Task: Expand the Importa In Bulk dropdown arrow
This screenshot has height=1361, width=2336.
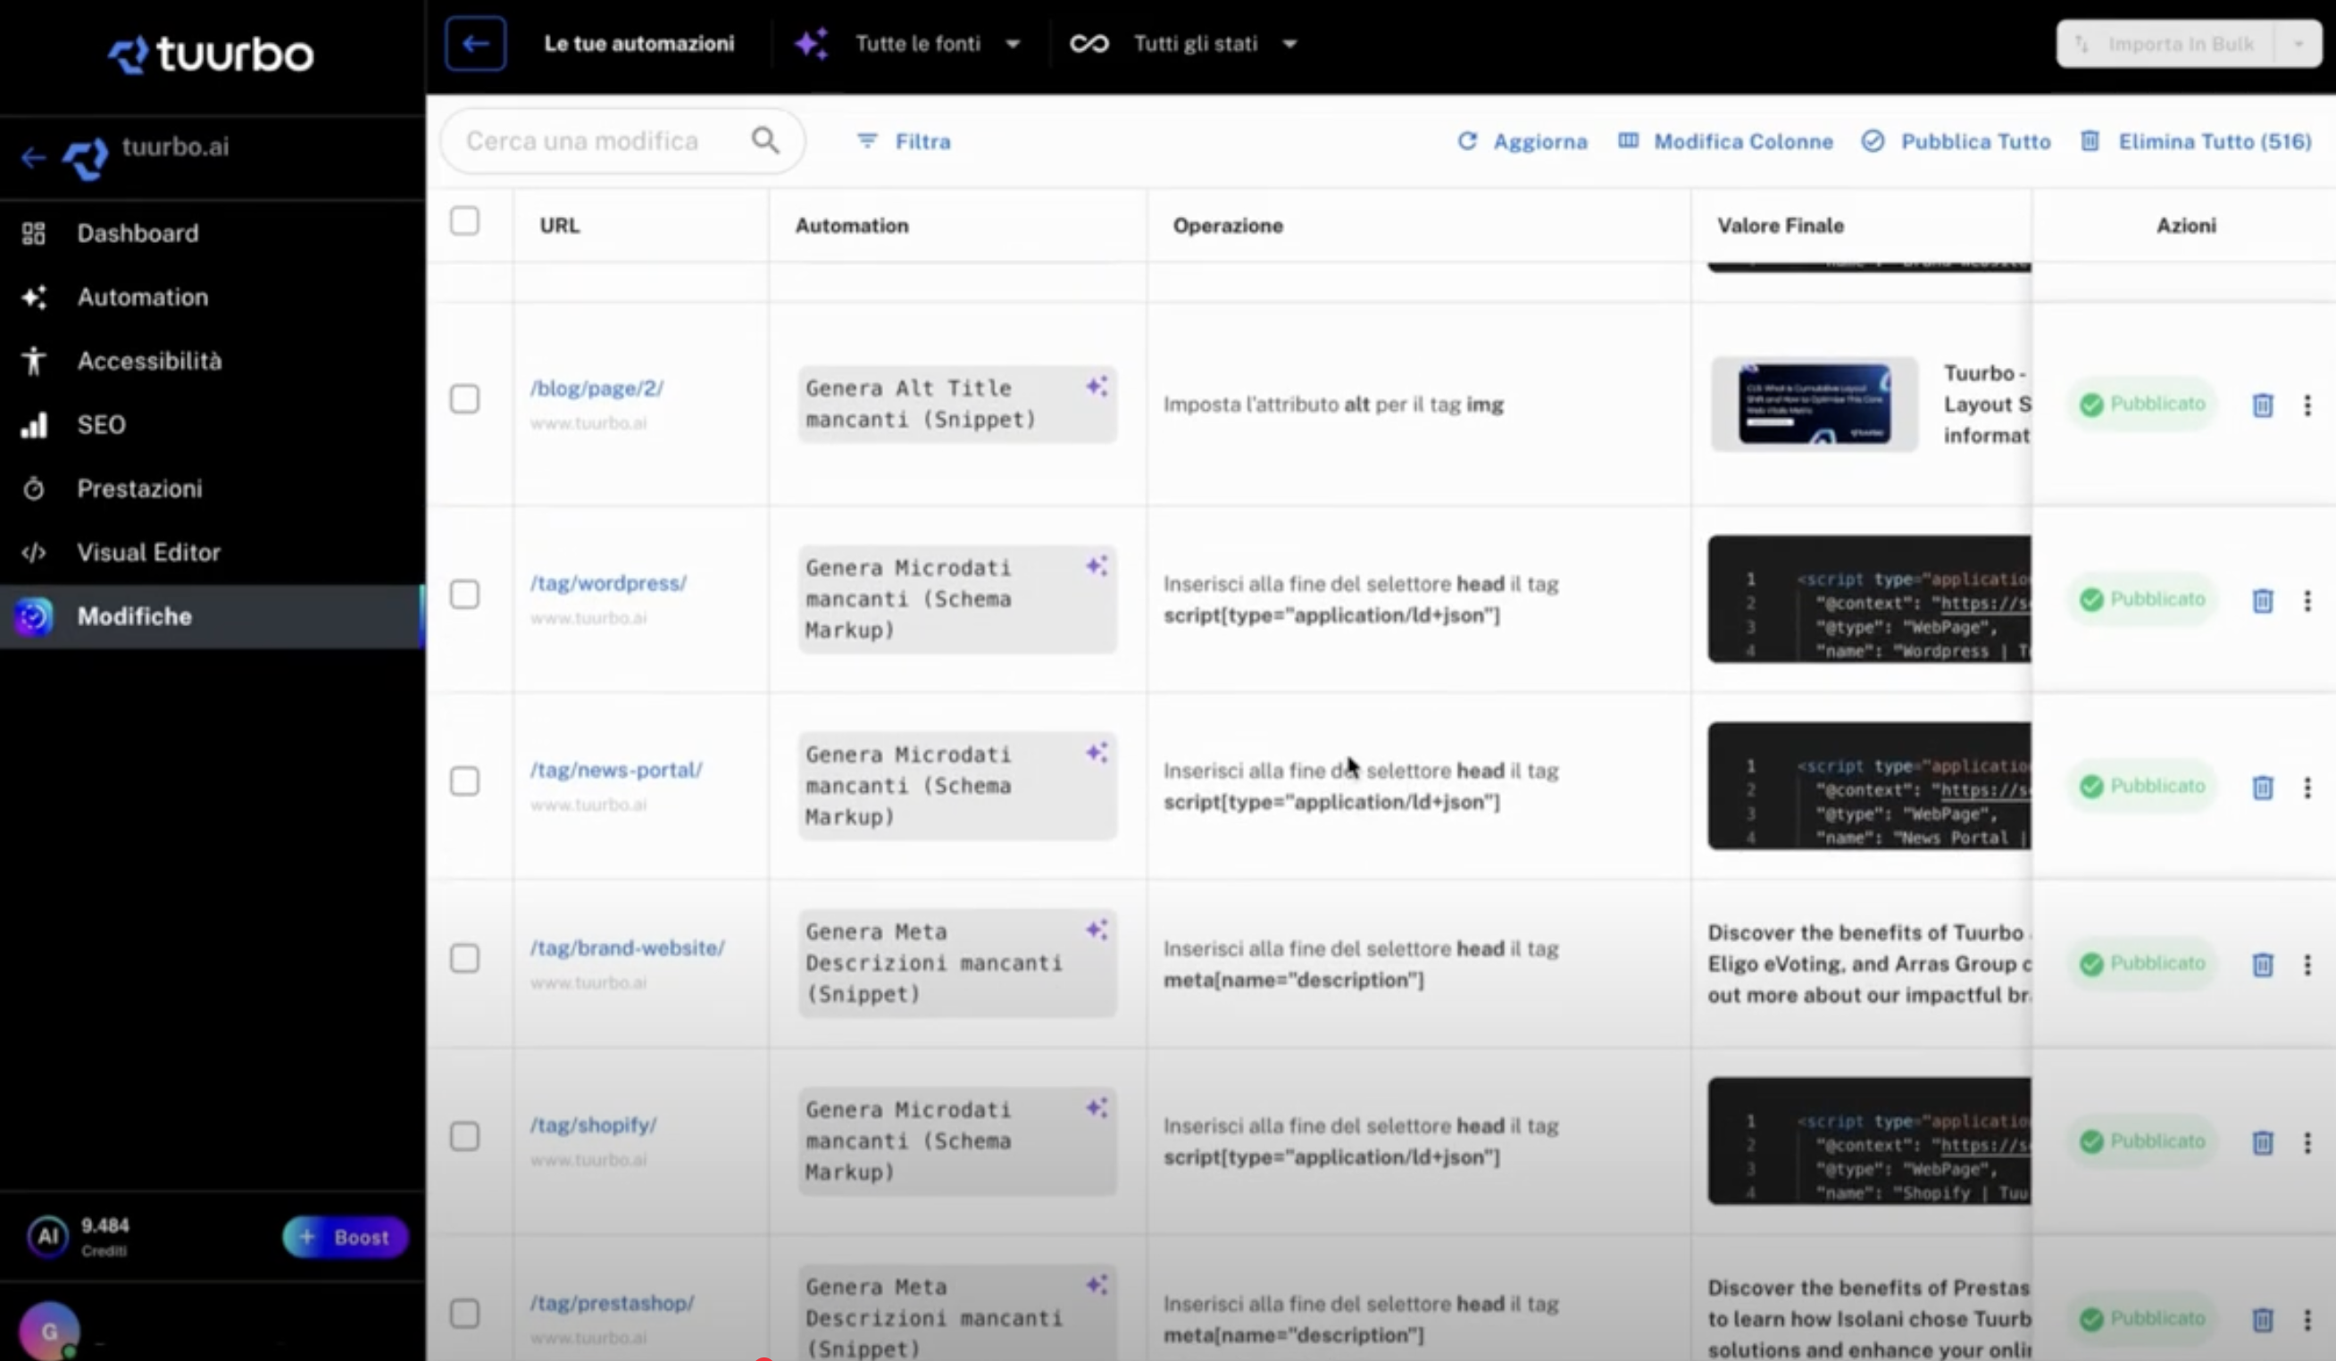Action: click(x=2298, y=44)
